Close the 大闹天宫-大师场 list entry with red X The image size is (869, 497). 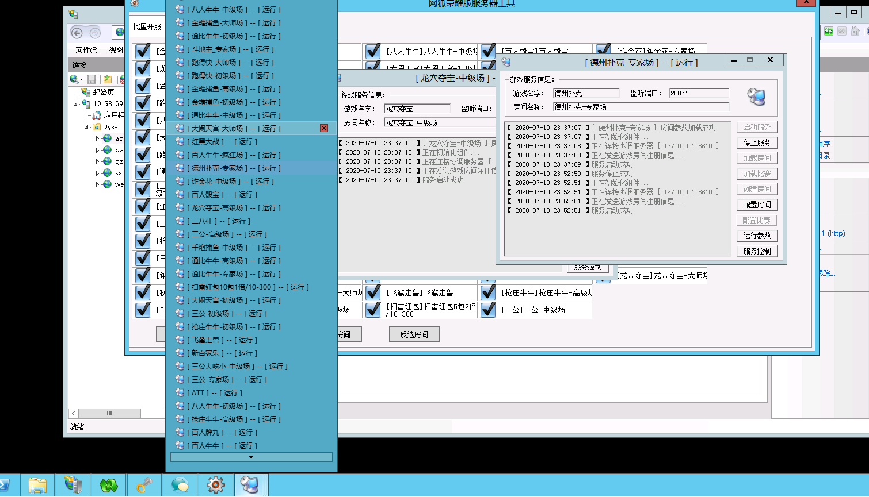[324, 128]
